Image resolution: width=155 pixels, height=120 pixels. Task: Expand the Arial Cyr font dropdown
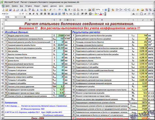pyautogui.click(x=20, y=14)
